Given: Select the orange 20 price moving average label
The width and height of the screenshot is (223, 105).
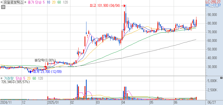Looking at the screenshot, I should pyautogui.click(x=54, y=2).
